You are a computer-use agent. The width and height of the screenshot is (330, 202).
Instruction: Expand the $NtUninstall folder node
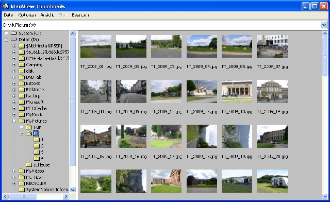14,46
